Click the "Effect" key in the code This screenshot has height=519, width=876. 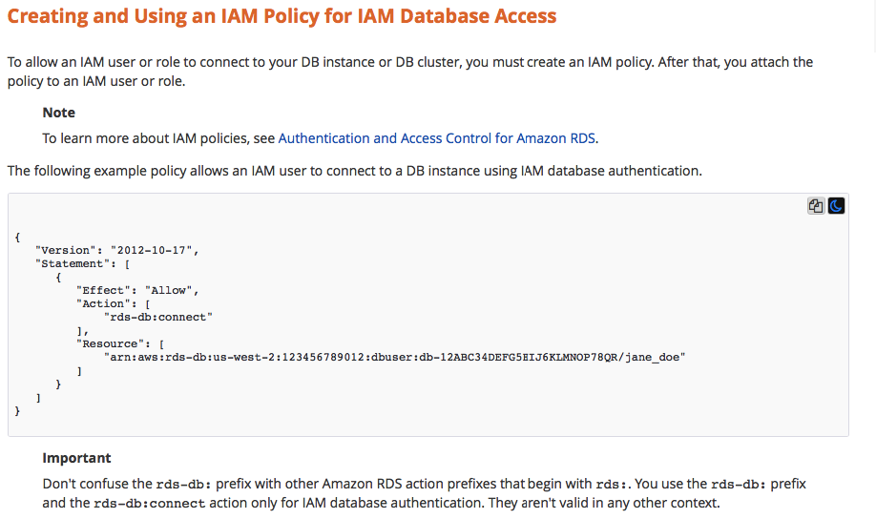tap(103, 290)
